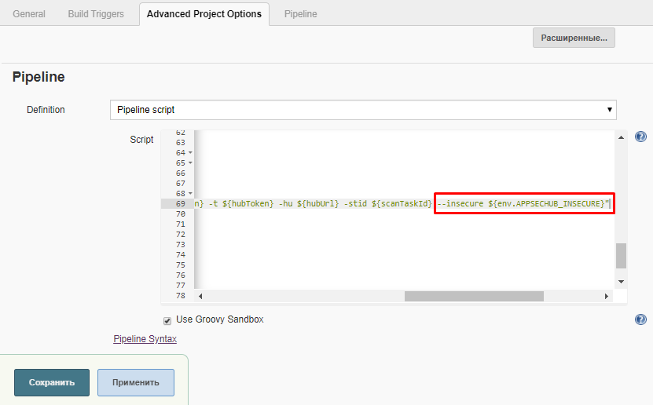Screen dimensions: 653x405
Task: Open the Pipeline Syntax link
Action: click(145, 339)
